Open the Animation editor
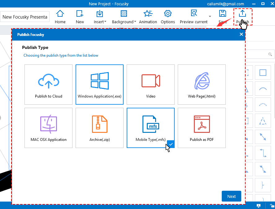Viewport: 275px width, 209px height. (148, 17)
